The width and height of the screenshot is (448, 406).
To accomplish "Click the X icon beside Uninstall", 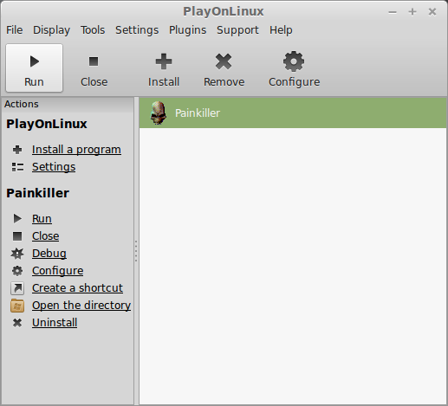I will click(x=17, y=323).
